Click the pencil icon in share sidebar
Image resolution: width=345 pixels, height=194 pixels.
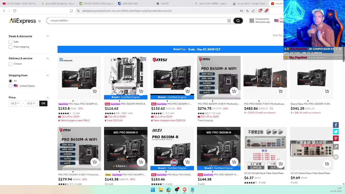336,147
